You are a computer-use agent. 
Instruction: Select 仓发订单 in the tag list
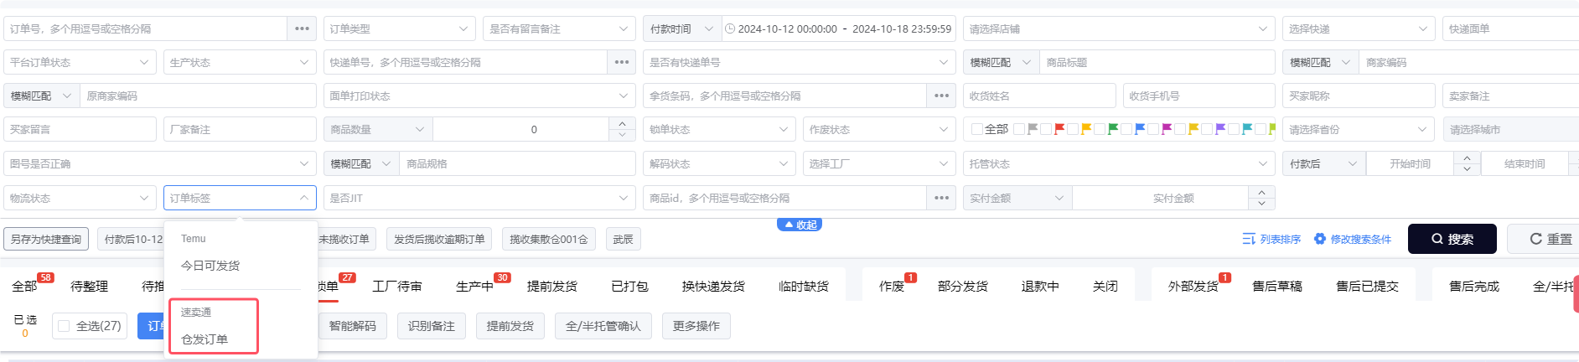(204, 339)
